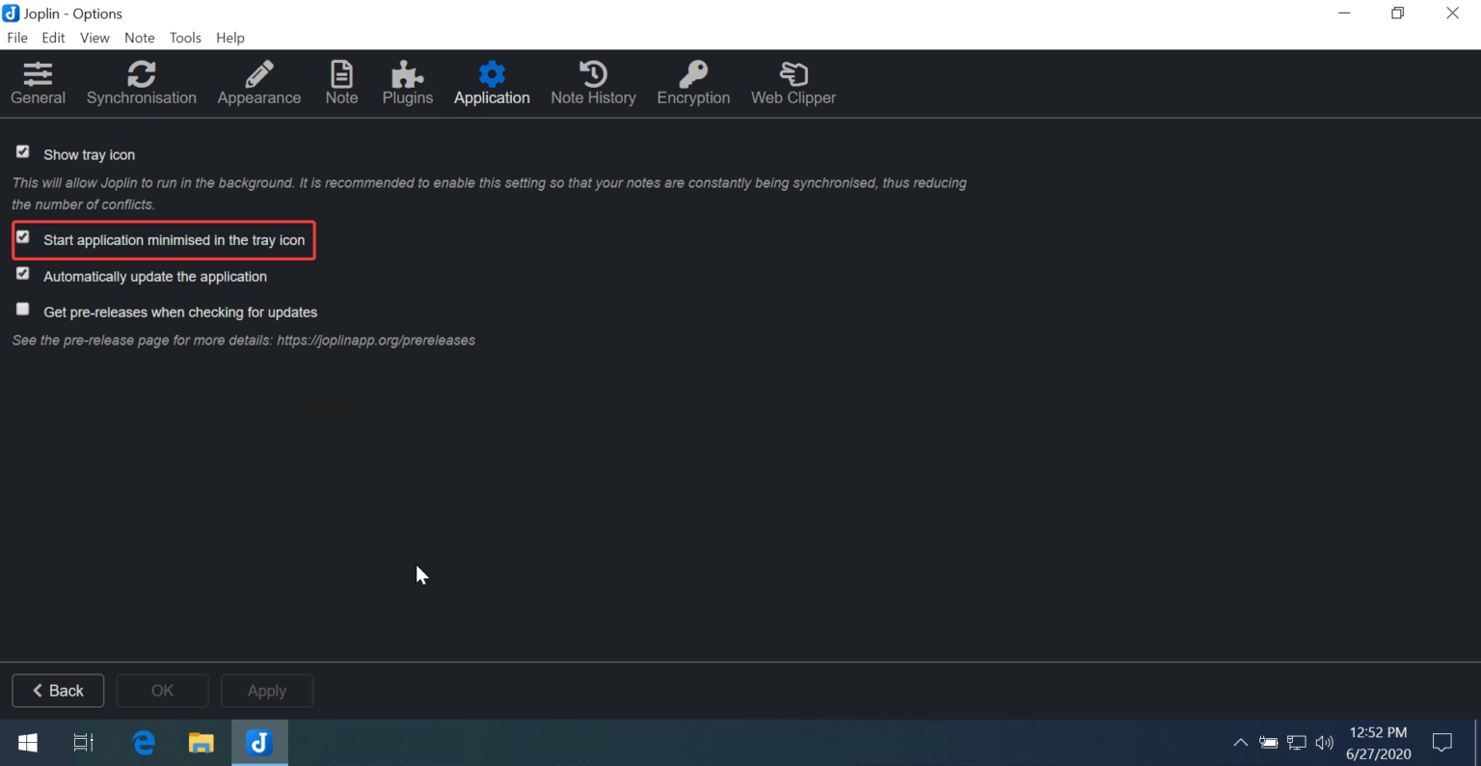Open the General settings section
This screenshot has height=766, width=1481.
point(38,83)
